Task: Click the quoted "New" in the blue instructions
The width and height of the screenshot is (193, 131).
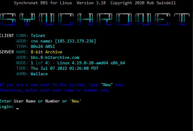Action: tap(107, 85)
